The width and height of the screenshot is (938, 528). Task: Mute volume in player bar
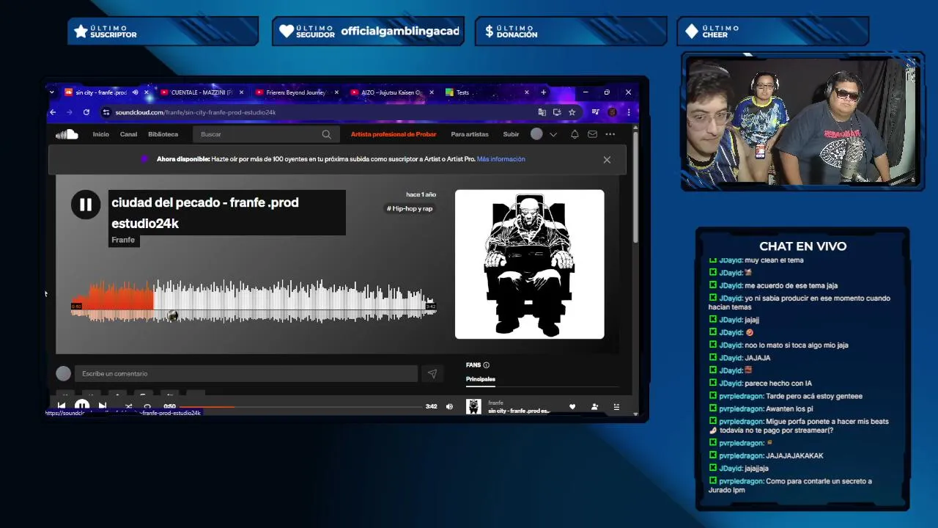click(x=449, y=406)
